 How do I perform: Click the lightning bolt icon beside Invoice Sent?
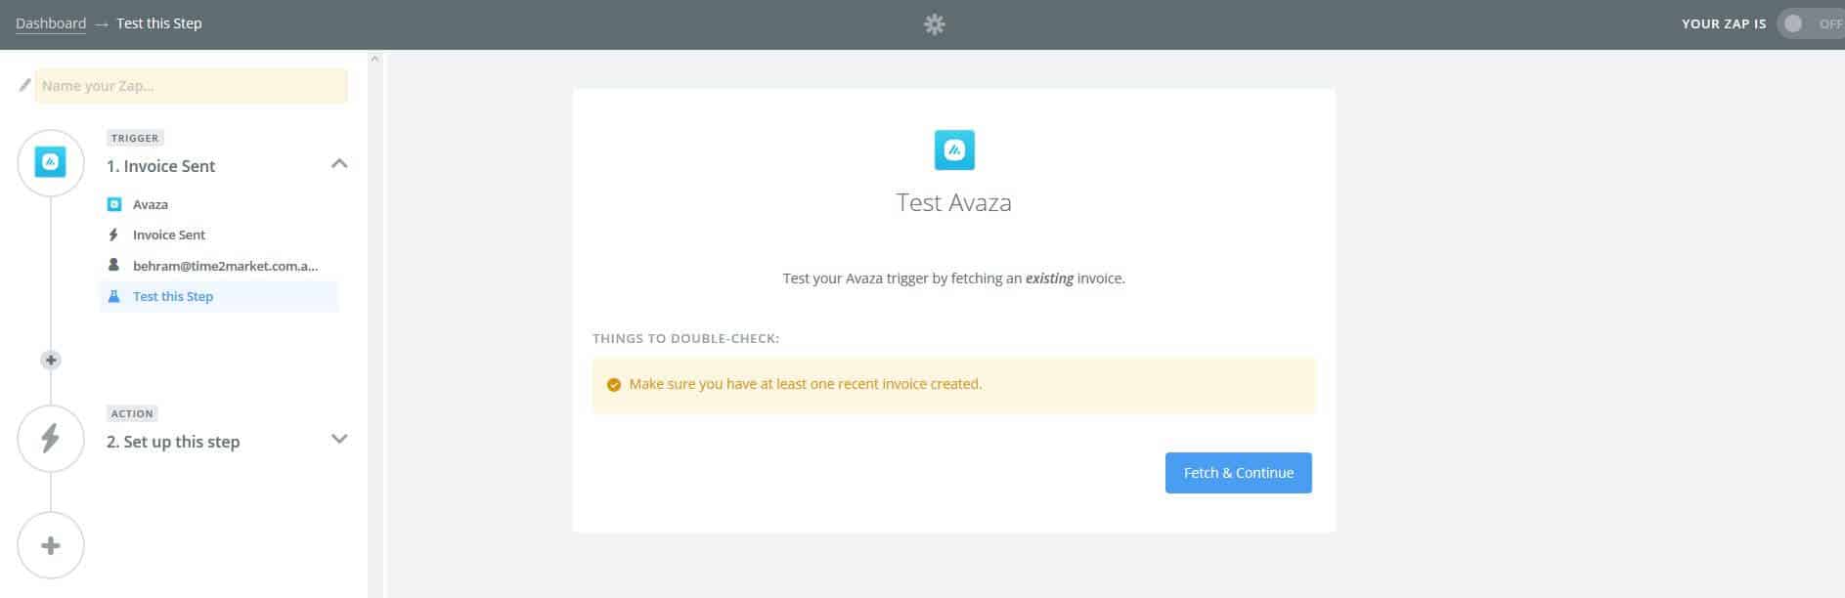tap(113, 235)
